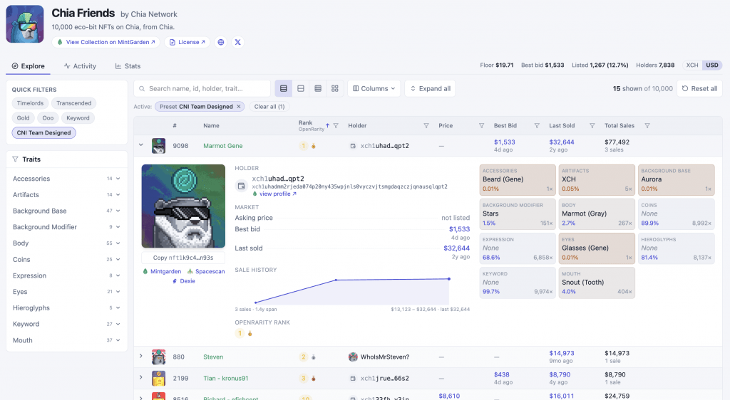
Task: Click Tian - kronus91 row thumbnail
Action: coord(159,378)
